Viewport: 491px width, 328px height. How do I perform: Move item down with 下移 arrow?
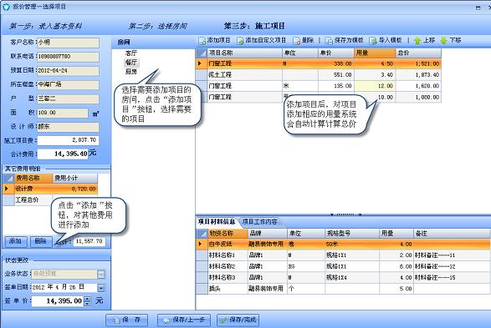tap(443, 41)
